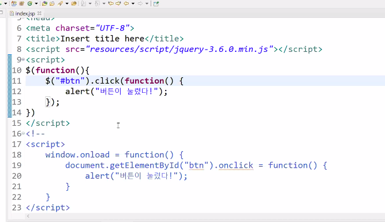Click the Next Edit Location arrow icon
Image resolution: width=385 pixels, height=222 pixels.
tap(118, 3)
